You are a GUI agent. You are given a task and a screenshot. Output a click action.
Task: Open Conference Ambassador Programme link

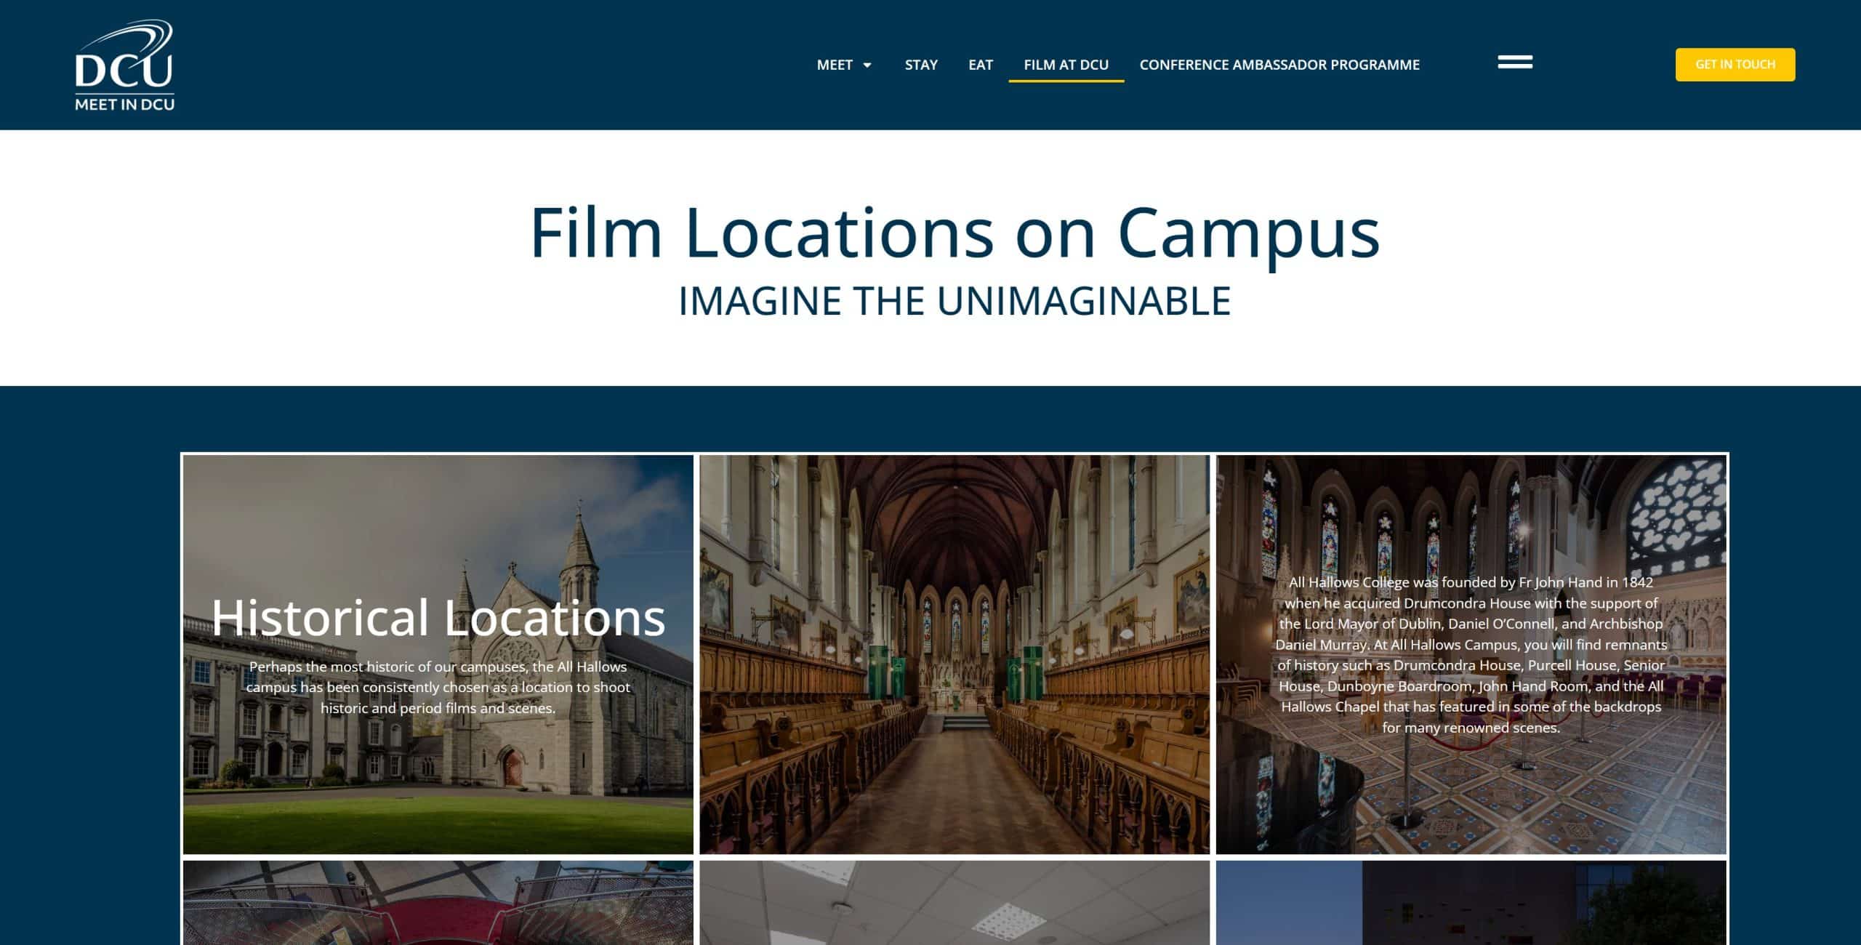1279,65
